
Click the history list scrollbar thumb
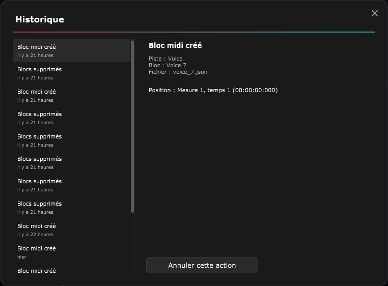[132, 126]
